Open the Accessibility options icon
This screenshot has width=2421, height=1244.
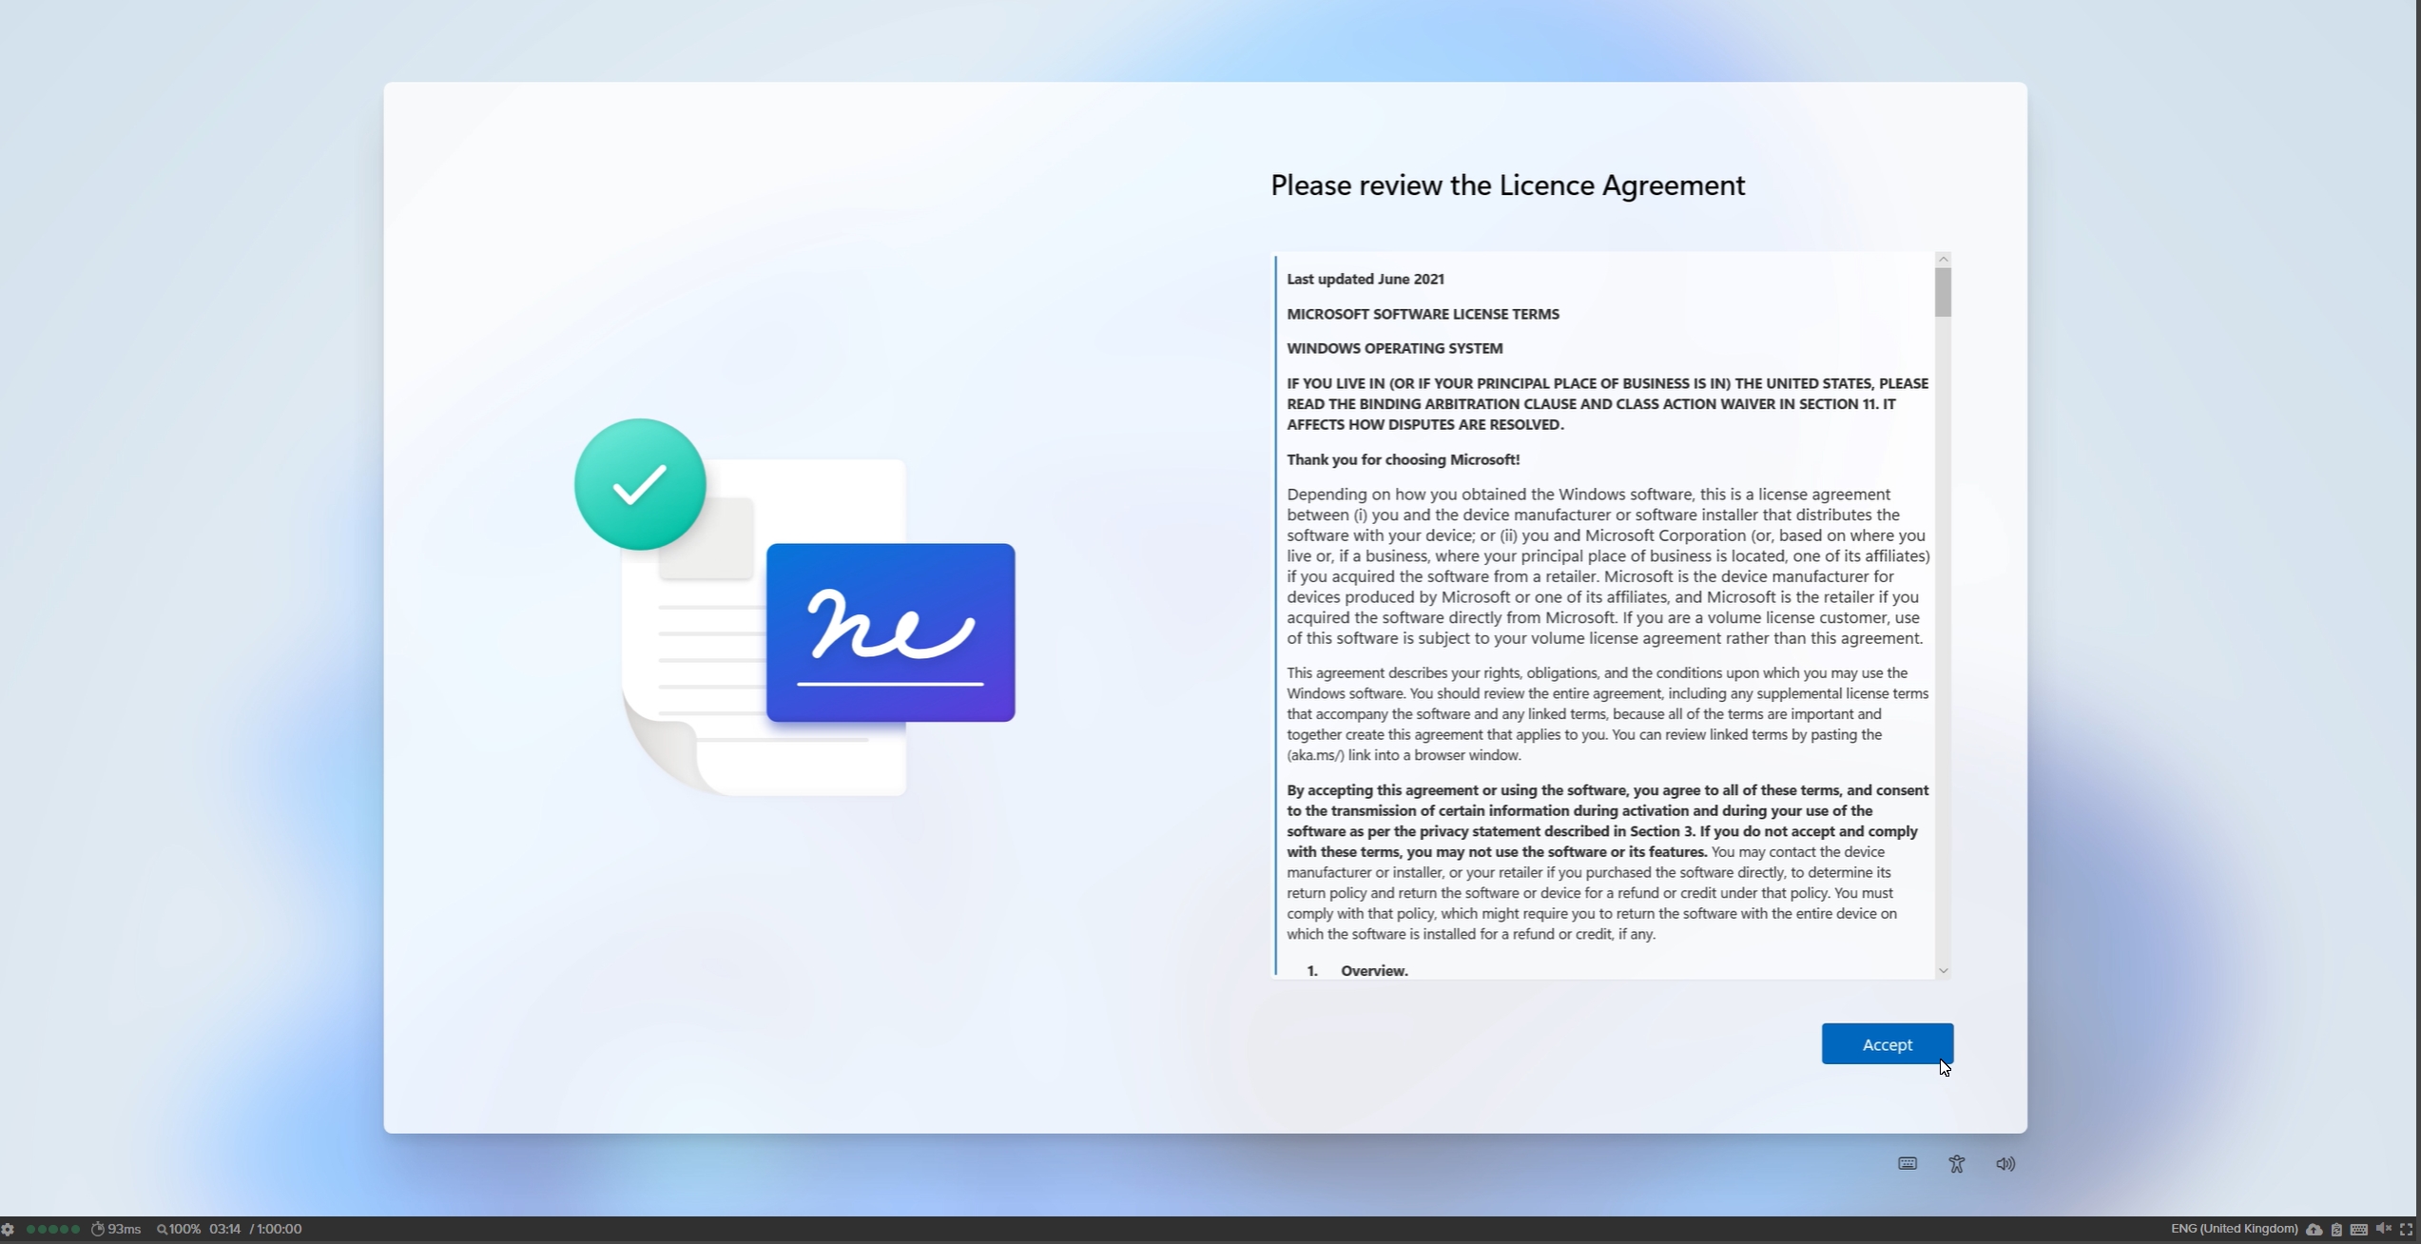pos(1956,1163)
